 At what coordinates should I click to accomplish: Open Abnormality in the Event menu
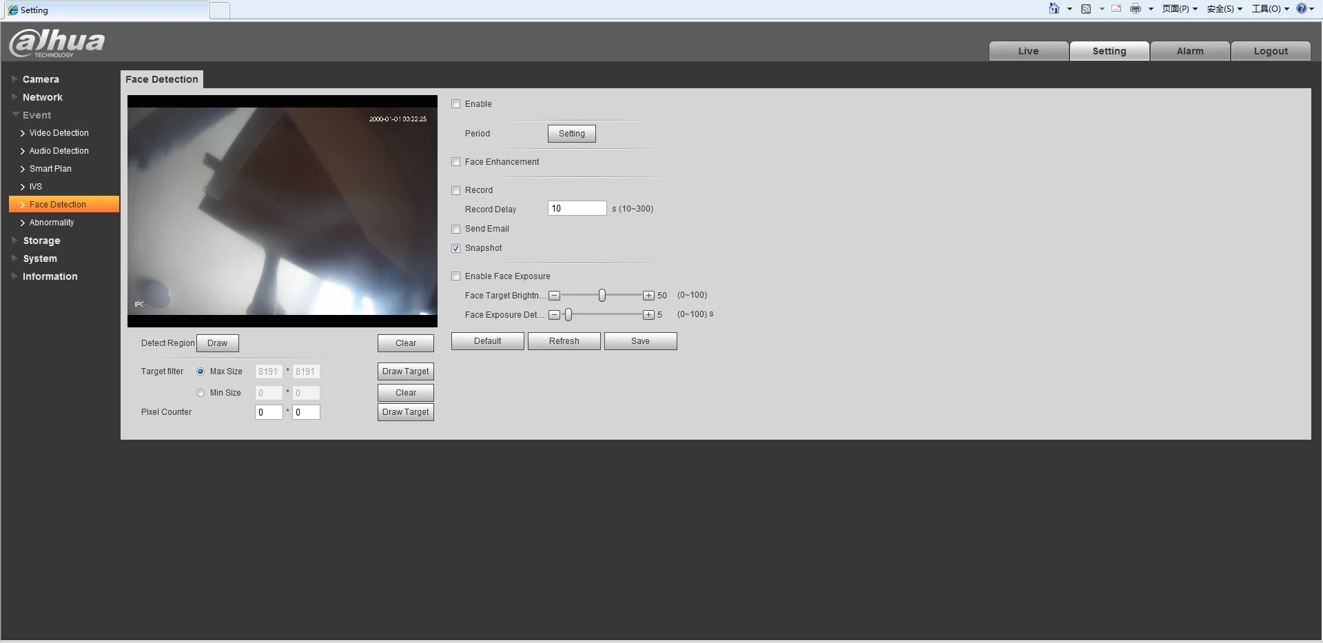pyautogui.click(x=52, y=223)
